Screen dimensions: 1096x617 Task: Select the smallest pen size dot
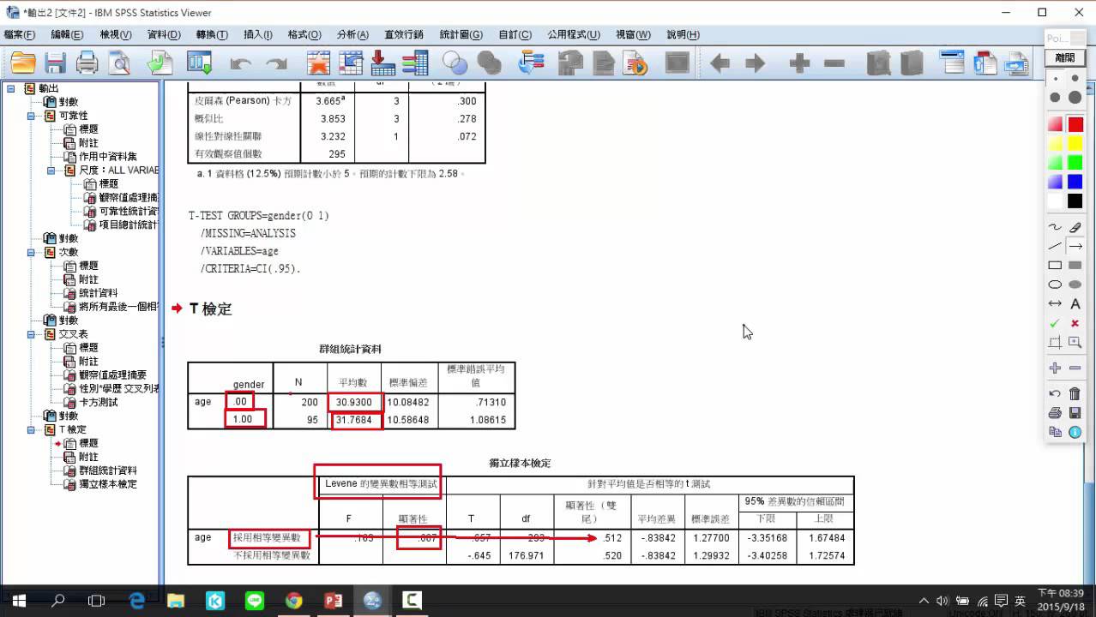(x=1055, y=78)
